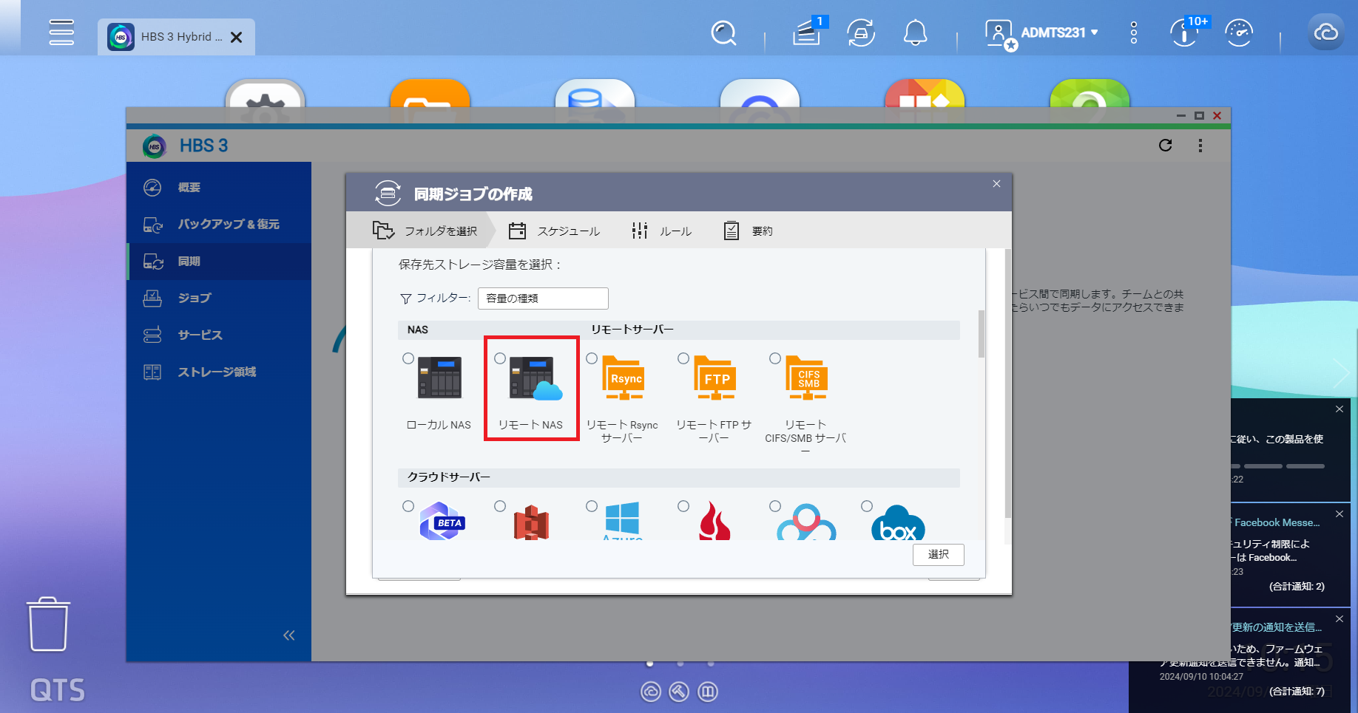Go to next desktop page arrow
The height and width of the screenshot is (713, 1358).
coord(1340,373)
